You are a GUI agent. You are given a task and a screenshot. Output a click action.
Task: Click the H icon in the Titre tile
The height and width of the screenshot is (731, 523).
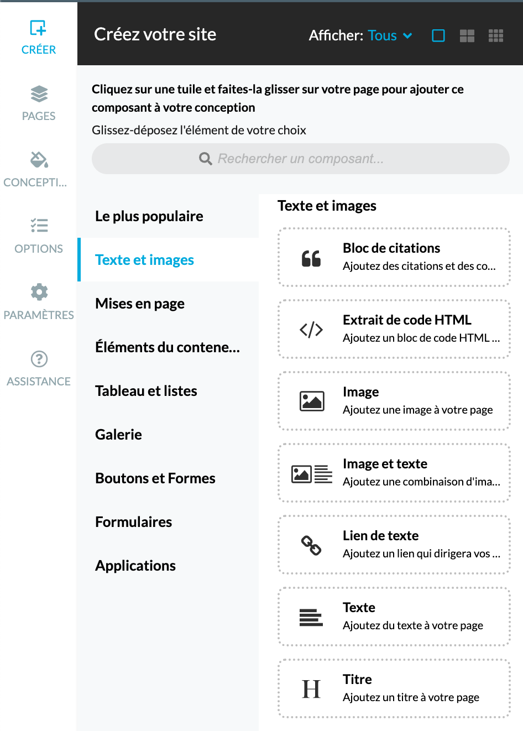pyautogui.click(x=310, y=688)
